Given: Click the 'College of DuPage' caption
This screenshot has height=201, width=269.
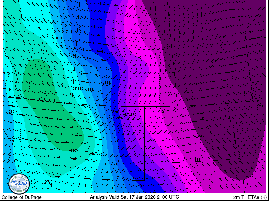Looking at the screenshot, I should tap(22, 197).
